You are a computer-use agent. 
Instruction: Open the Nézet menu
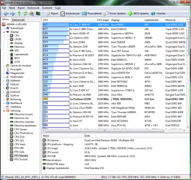click(12, 8)
